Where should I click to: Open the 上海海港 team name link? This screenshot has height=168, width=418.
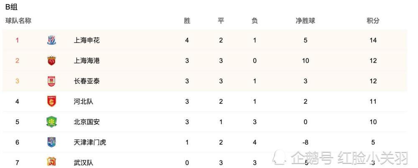(87, 61)
